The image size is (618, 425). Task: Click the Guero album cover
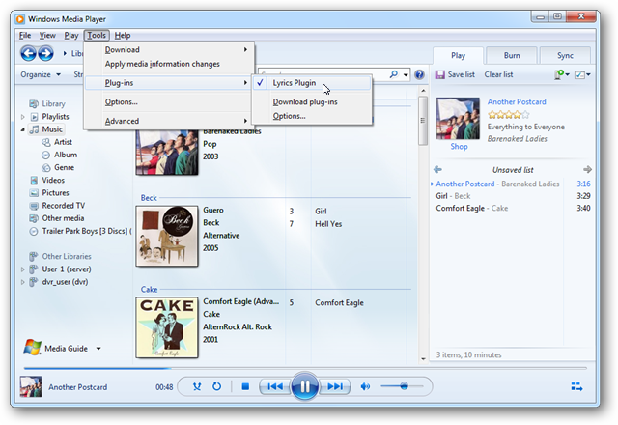point(167,236)
